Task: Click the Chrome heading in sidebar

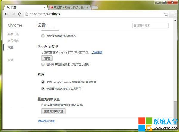Action: tap(15, 25)
